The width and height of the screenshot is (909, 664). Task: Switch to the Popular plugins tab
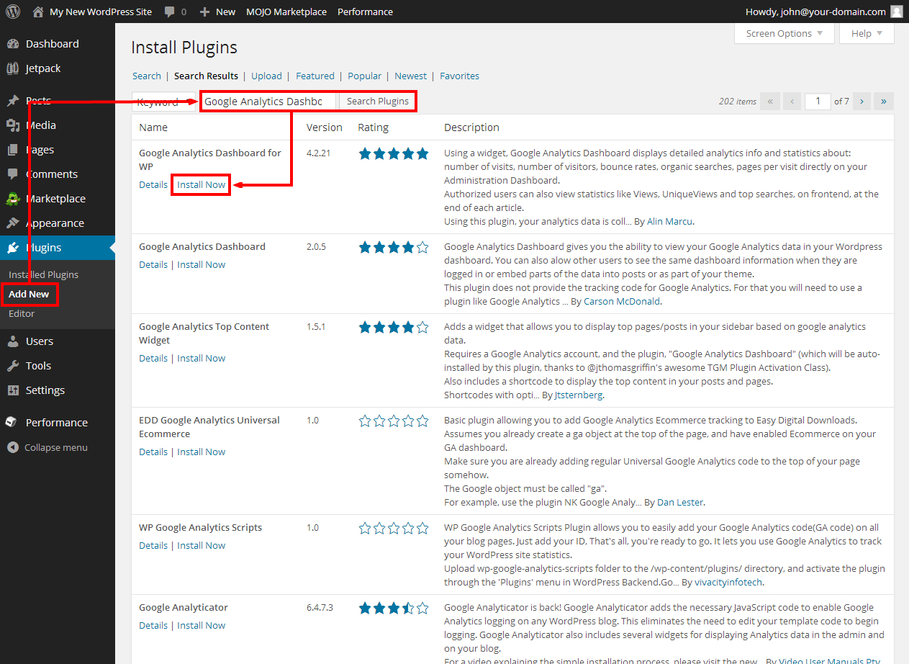pyautogui.click(x=364, y=76)
